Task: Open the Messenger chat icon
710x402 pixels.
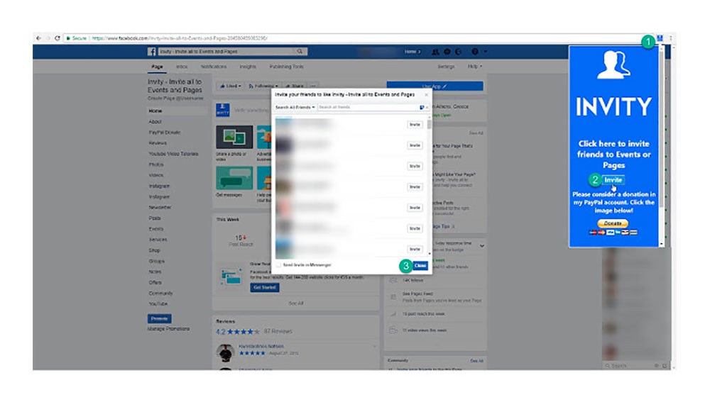Action: [x=447, y=52]
